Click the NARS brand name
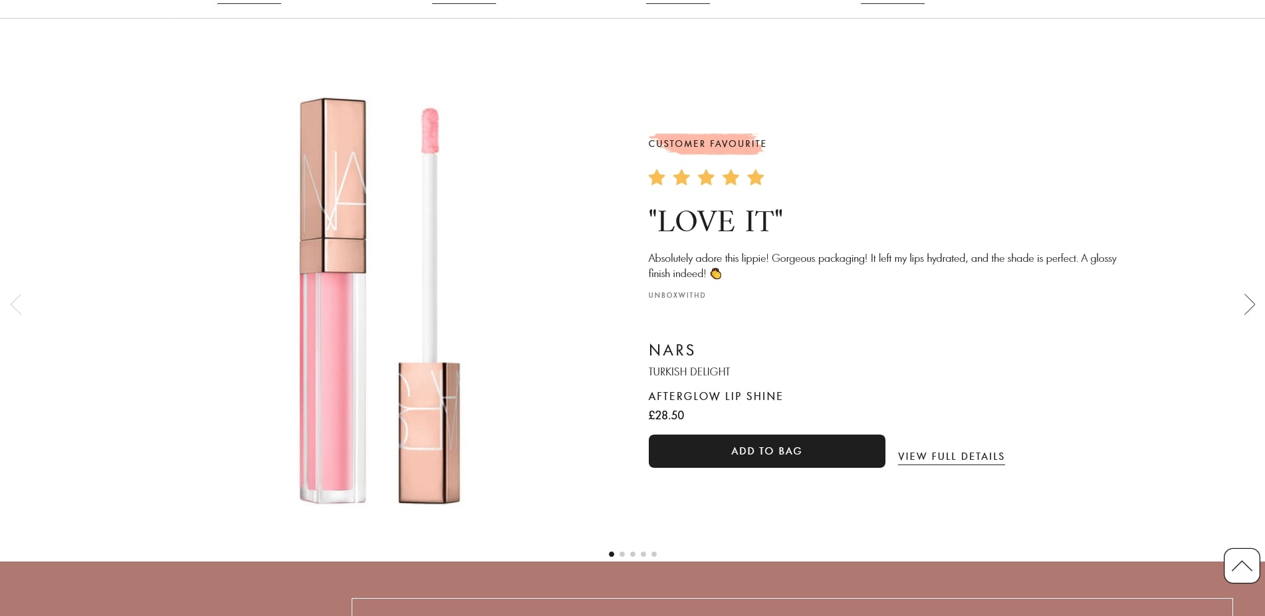Screen dimensions: 1265x616 click(x=671, y=350)
